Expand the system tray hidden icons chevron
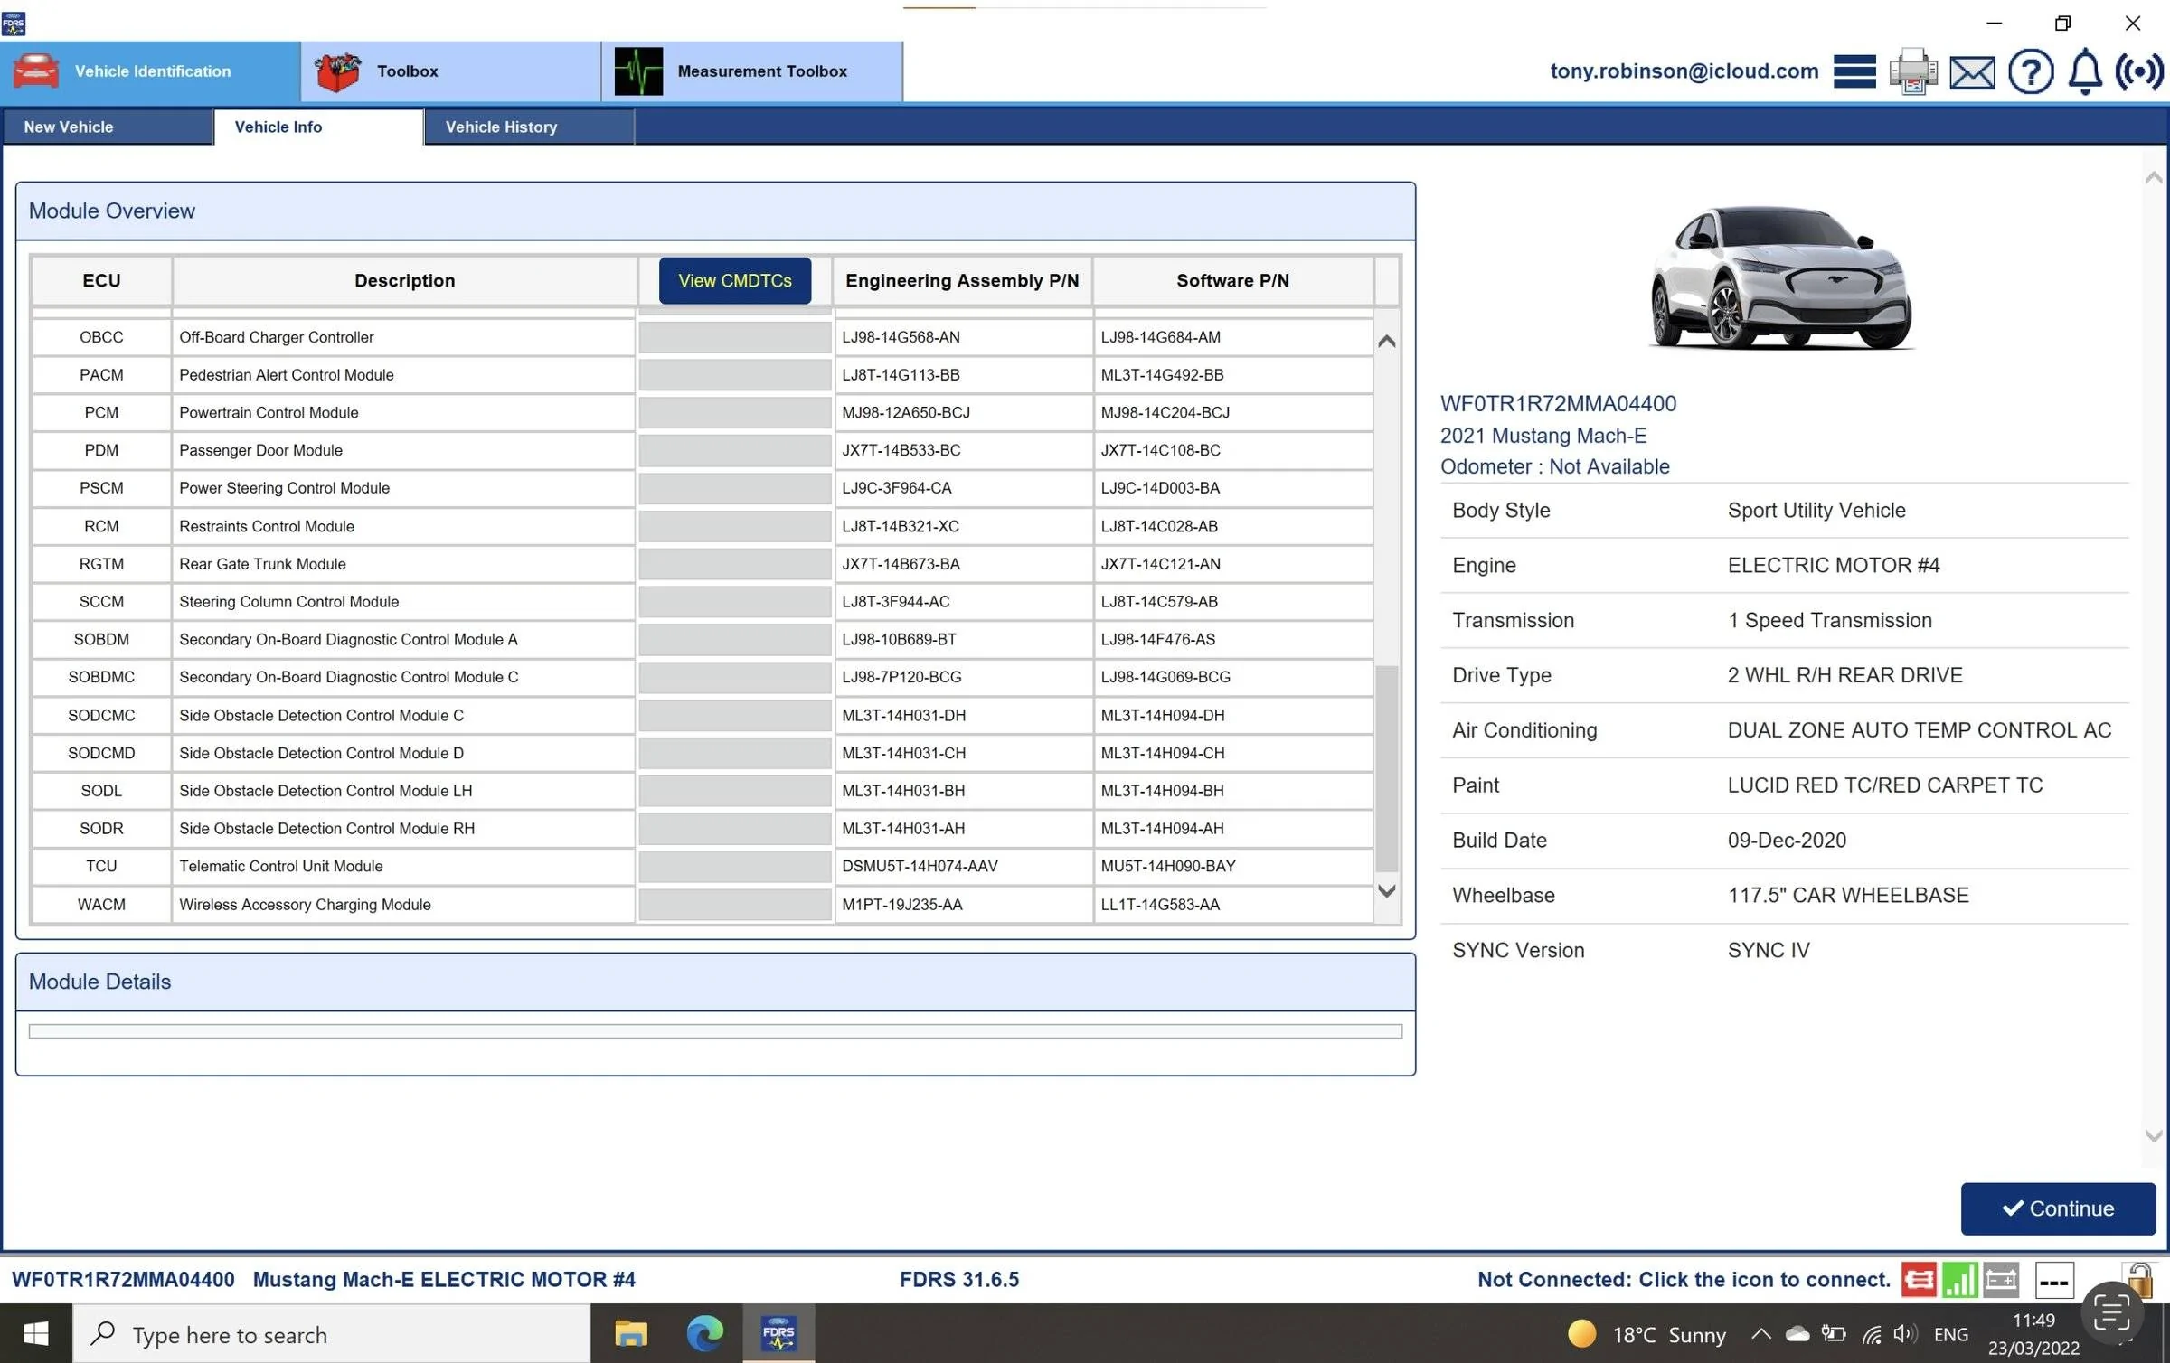This screenshot has width=2170, height=1363. point(1760,1334)
